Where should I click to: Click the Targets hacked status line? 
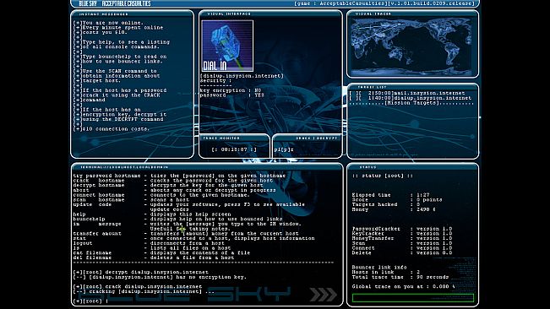click(x=386, y=204)
